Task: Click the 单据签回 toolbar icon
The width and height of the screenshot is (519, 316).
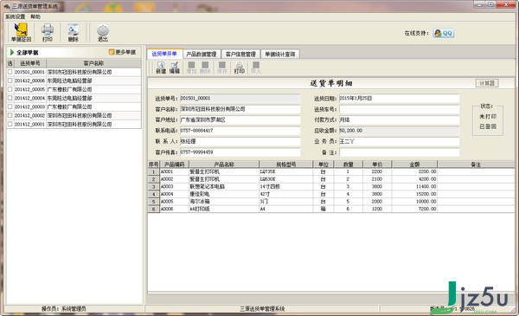Action: click(21, 32)
